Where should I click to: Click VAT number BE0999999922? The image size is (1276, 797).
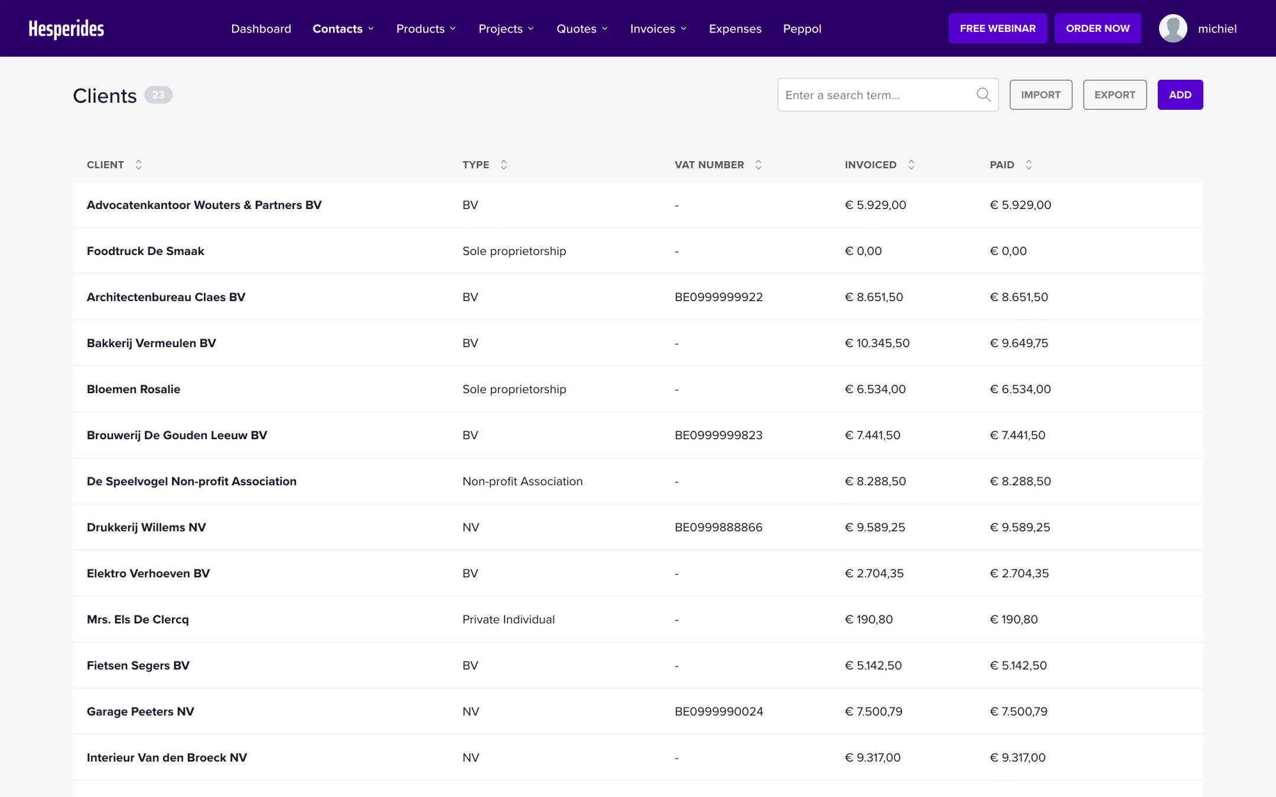click(718, 297)
